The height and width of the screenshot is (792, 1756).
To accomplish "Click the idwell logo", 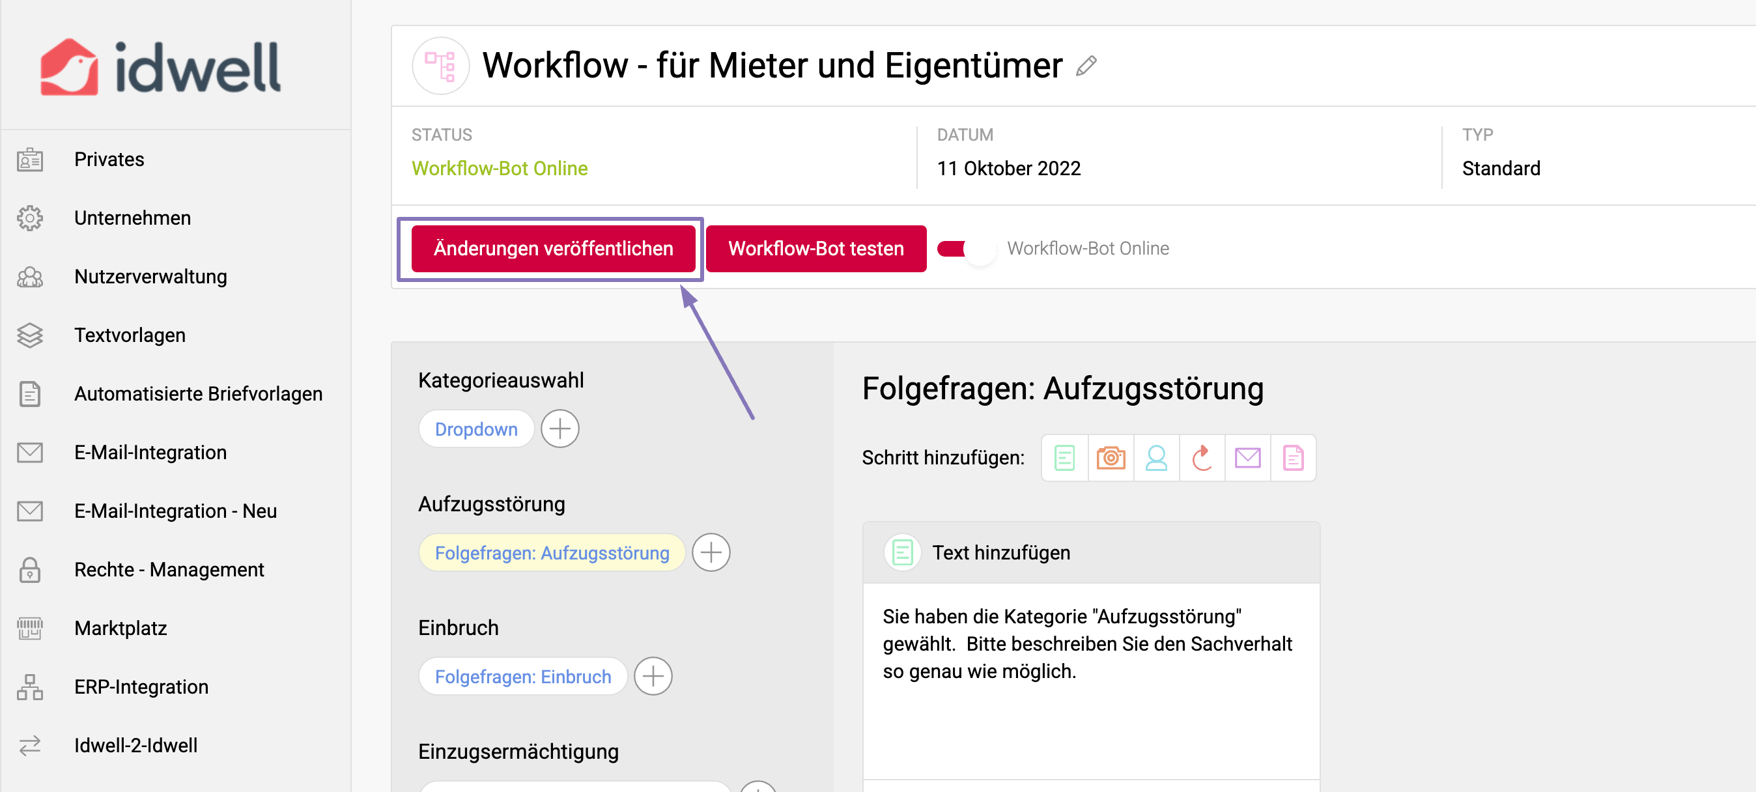I will click(x=161, y=67).
